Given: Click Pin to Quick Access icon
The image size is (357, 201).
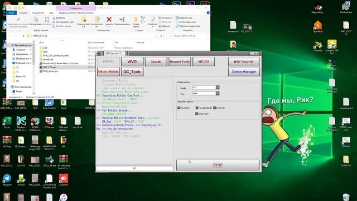Looking at the screenshot, I should click(18, 20).
